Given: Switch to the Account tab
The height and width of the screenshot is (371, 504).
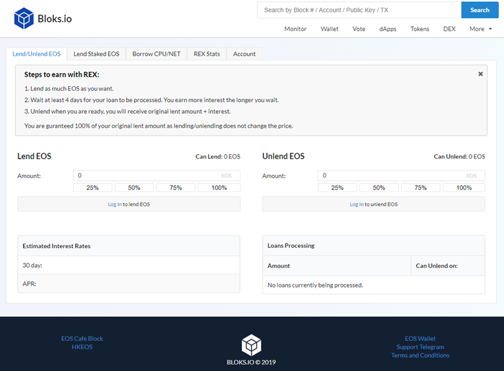Looking at the screenshot, I should pyautogui.click(x=244, y=54).
